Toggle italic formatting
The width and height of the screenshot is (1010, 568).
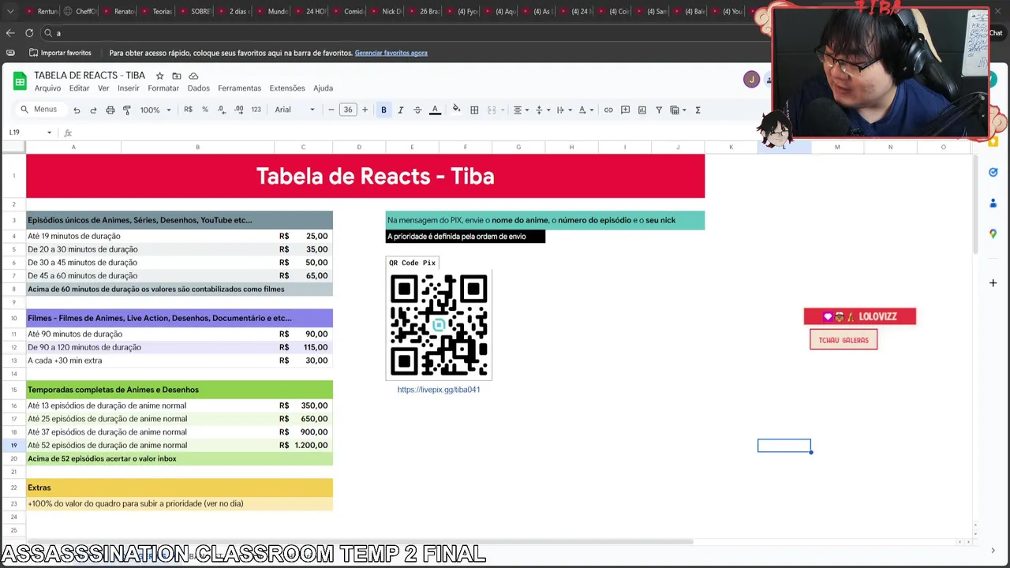coord(400,110)
